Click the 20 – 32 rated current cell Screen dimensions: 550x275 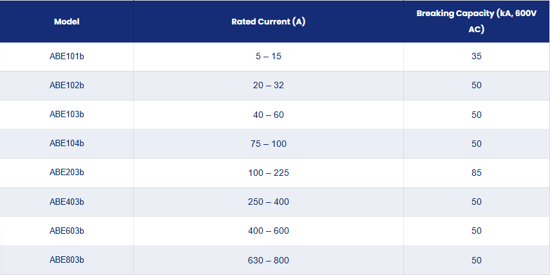(x=269, y=86)
